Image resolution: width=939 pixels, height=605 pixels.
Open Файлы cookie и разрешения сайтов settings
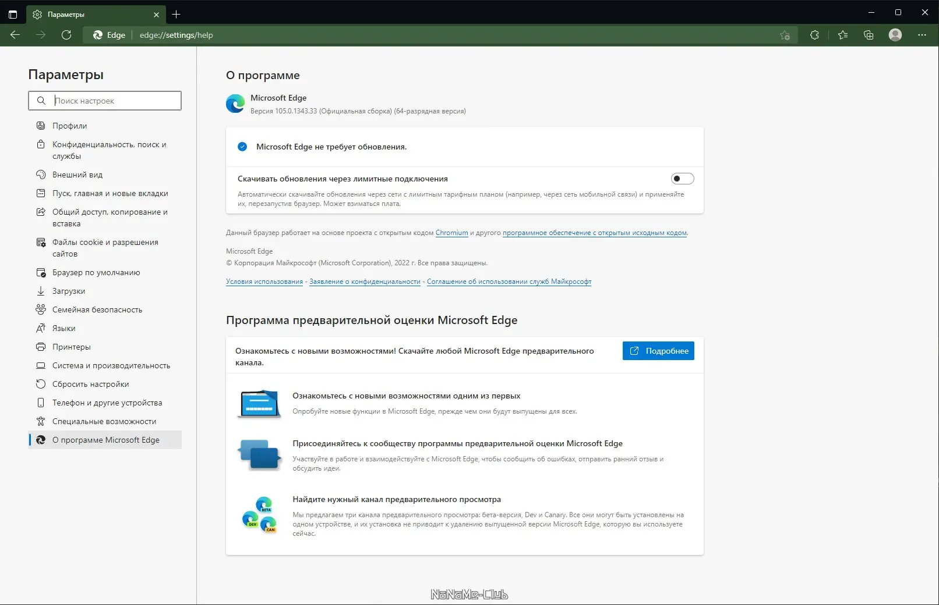[x=105, y=248]
